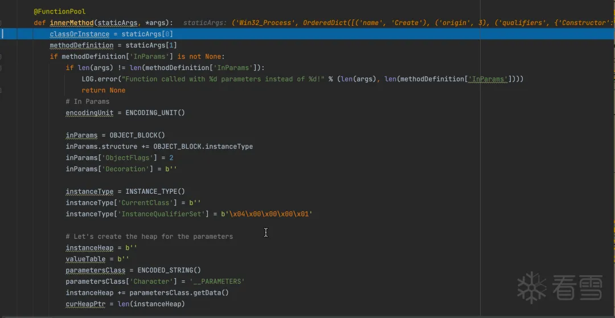The image size is (615, 318).
Task: Click the encodingUnit variable
Action: 89,113
